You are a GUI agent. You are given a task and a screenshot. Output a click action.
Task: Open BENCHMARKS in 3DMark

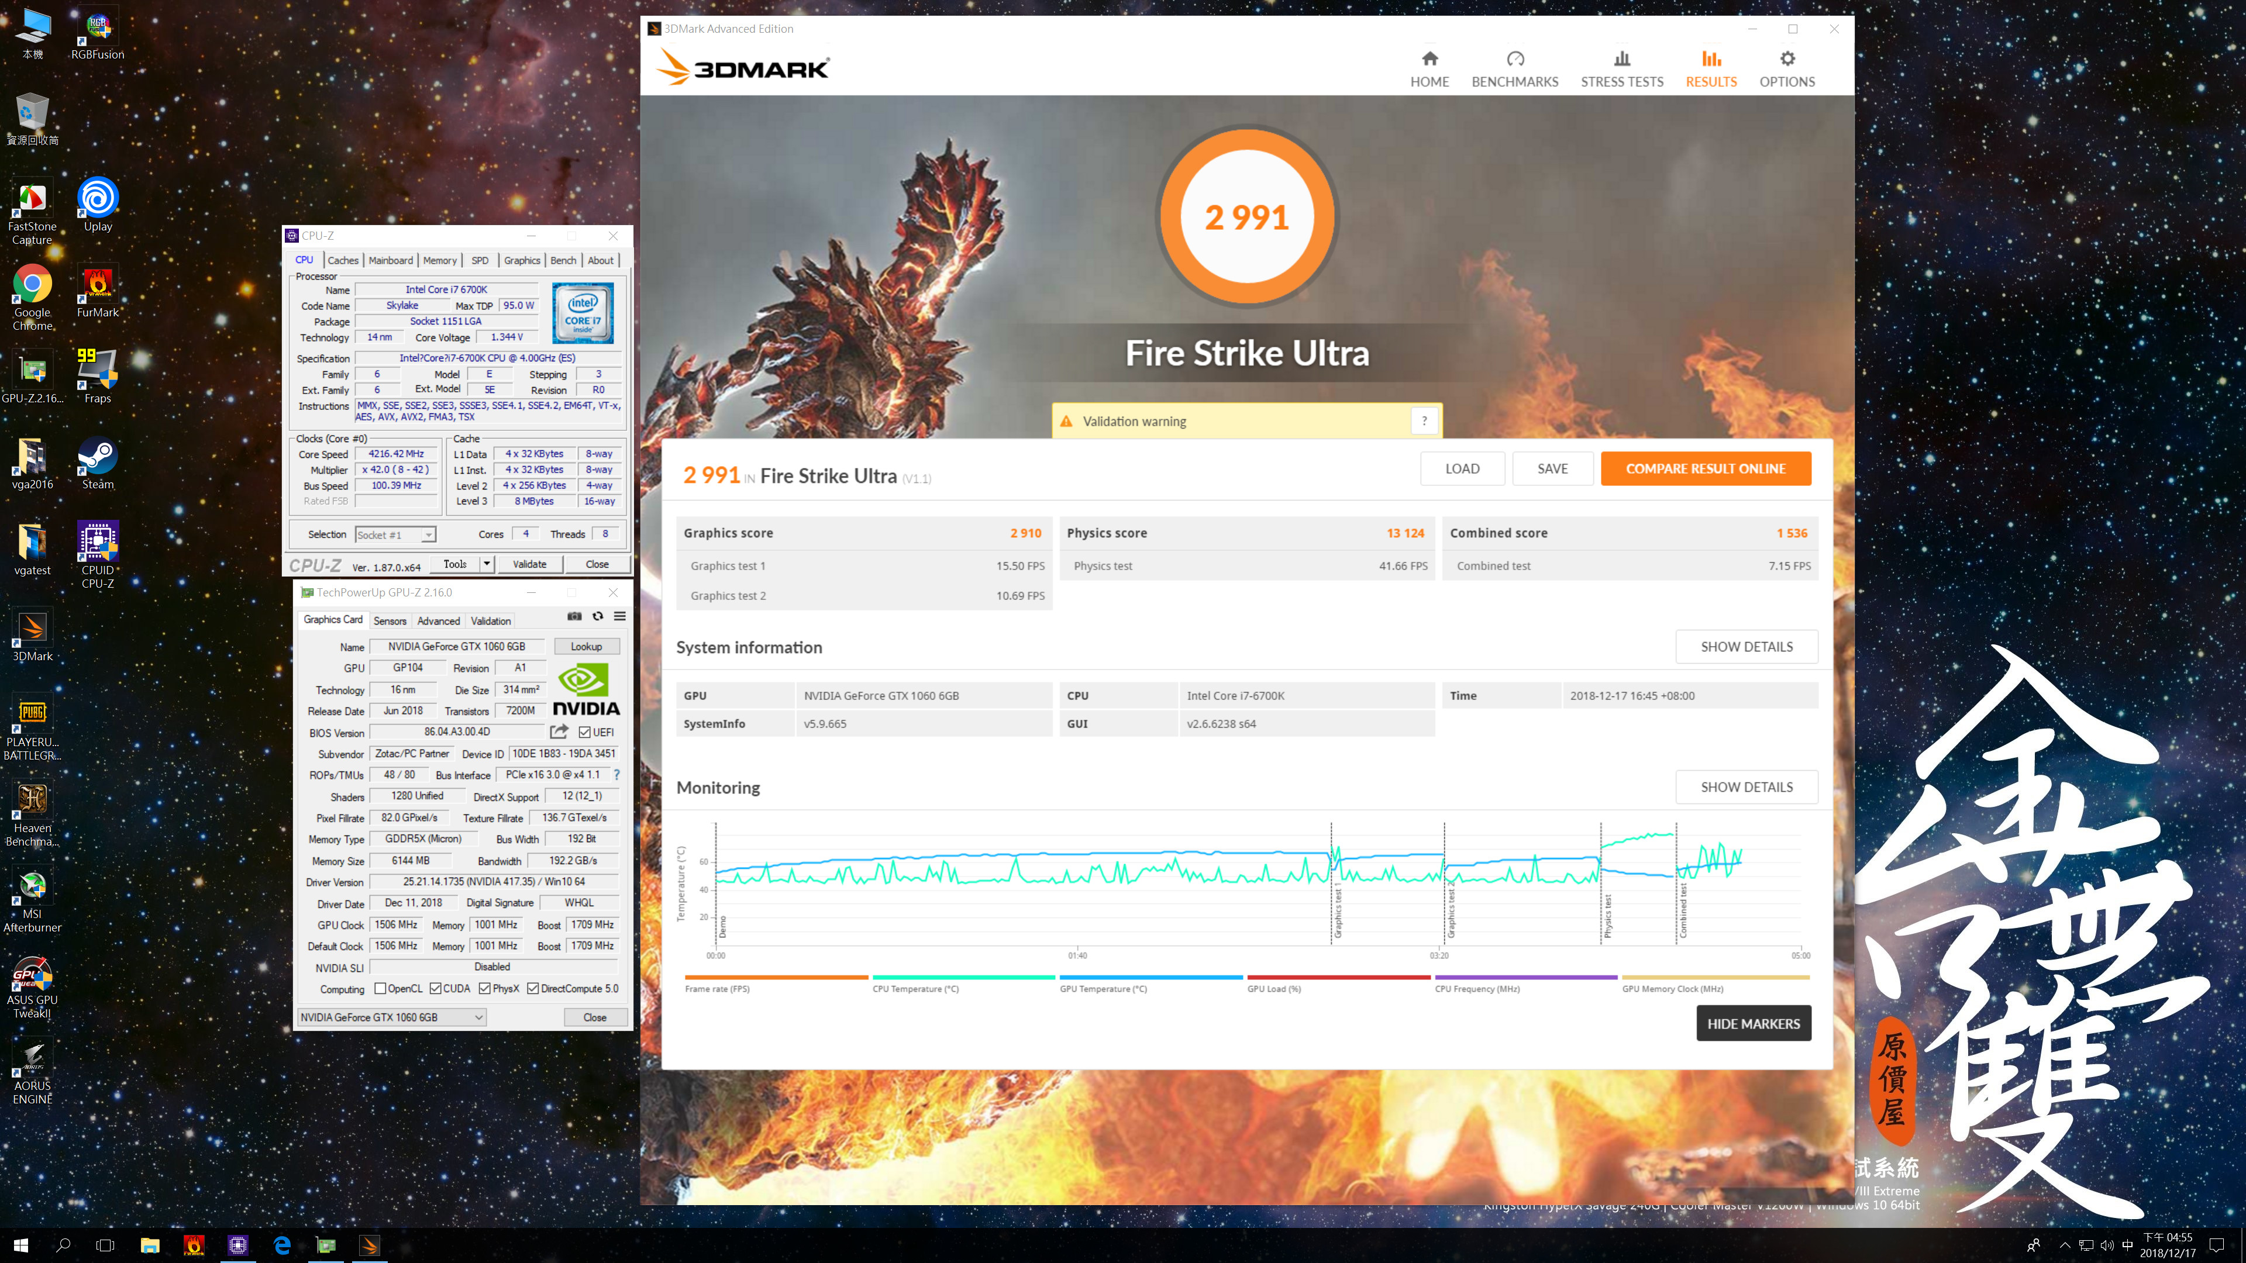[1514, 70]
